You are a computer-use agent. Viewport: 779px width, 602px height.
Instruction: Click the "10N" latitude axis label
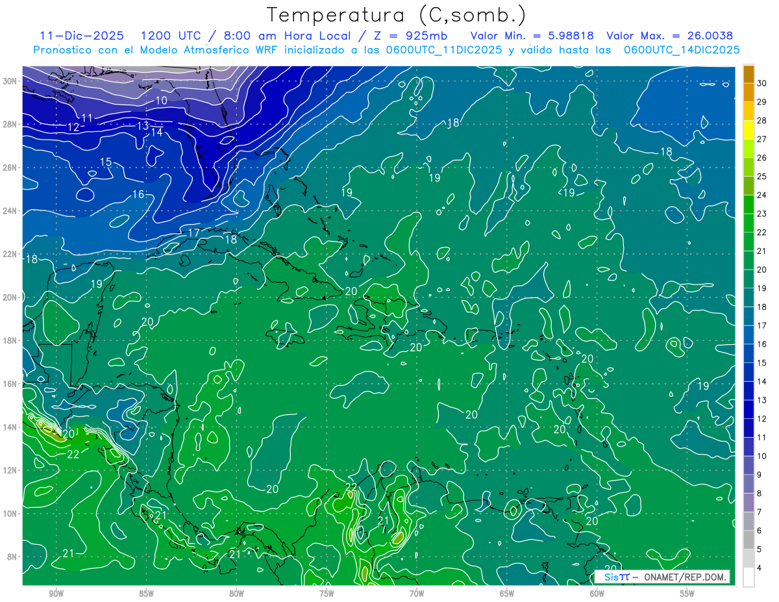pyautogui.click(x=10, y=514)
